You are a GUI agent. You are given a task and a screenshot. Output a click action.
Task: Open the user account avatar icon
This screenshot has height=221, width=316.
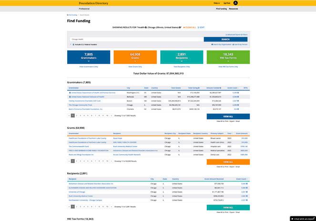pyautogui.click(x=235, y=3)
